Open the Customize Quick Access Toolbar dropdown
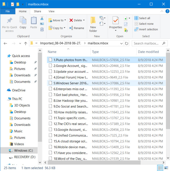The height and width of the screenshot is (171, 170). pos(23,5)
